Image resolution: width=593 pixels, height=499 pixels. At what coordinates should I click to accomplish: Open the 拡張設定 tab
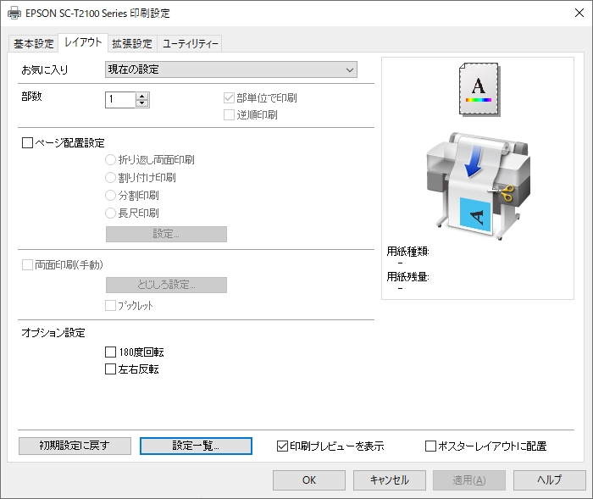(x=132, y=43)
